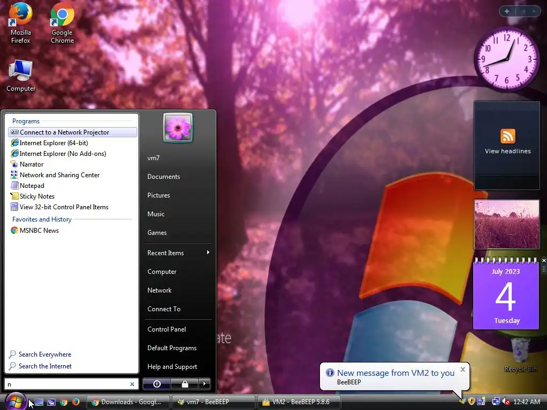Open Music from the Start menu
This screenshot has height=410, width=547.
[x=178, y=214]
